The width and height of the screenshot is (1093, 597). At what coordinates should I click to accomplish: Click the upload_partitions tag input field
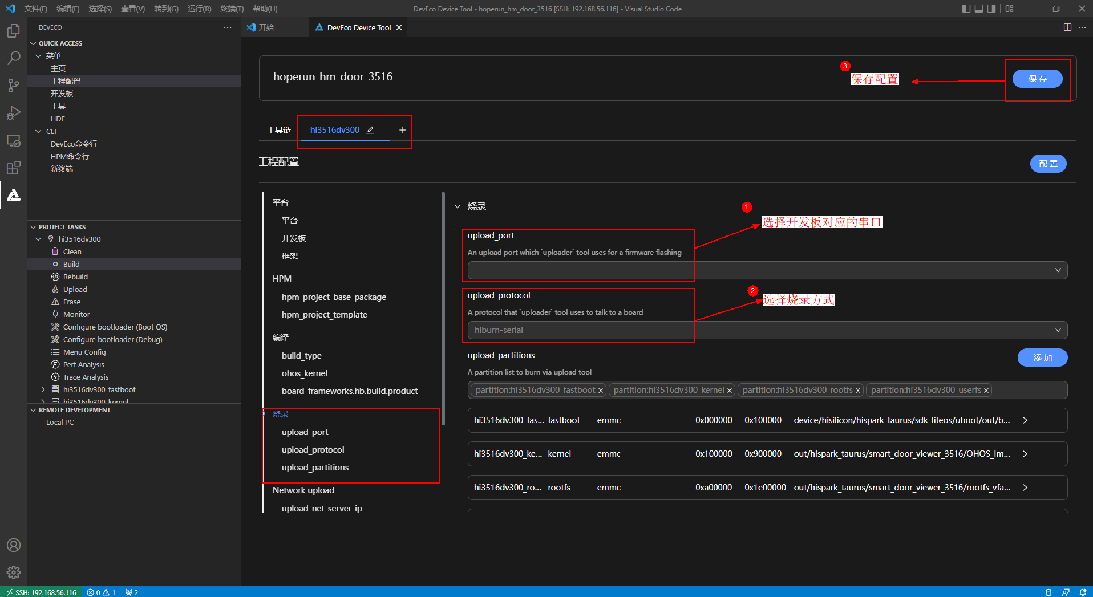coord(767,390)
